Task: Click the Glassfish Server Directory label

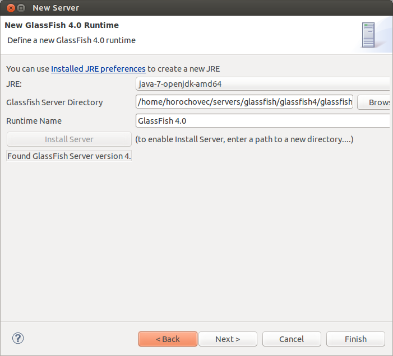Action: (x=54, y=102)
